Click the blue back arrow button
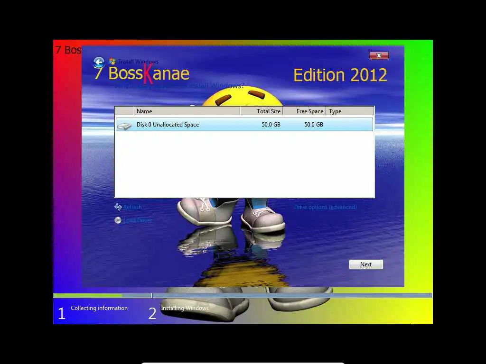The width and height of the screenshot is (486, 364). coord(99,63)
